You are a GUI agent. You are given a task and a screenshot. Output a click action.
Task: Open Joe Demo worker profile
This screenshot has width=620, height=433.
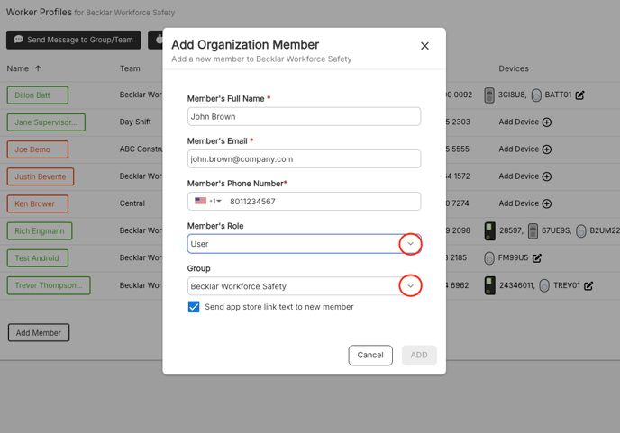click(38, 149)
